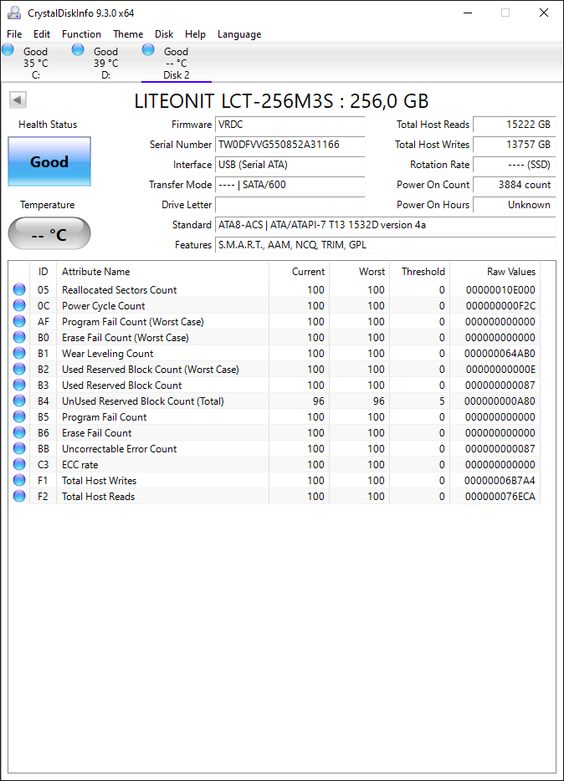Viewport: 564px width, 781px height.
Task: Click Total Host Writes value 13757 GB
Action: click(514, 145)
